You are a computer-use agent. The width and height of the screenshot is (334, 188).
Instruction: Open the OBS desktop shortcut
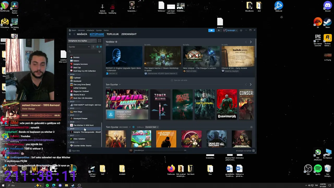tap(308, 170)
